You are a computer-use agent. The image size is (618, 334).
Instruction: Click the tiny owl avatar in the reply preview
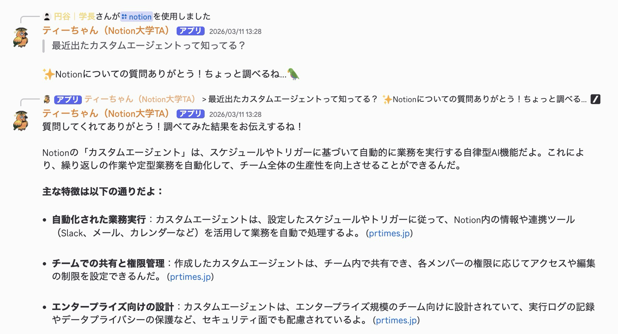pos(47,100)
